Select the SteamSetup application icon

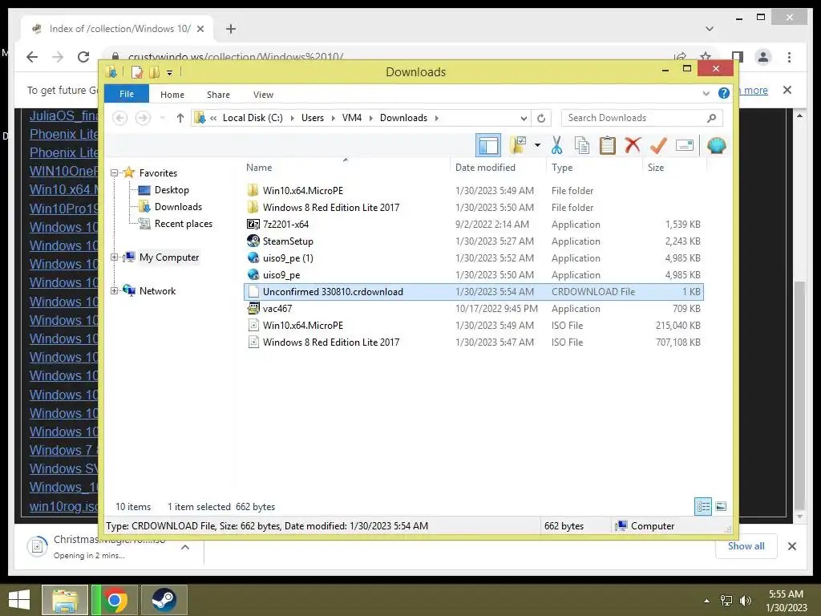click(253, 241)
